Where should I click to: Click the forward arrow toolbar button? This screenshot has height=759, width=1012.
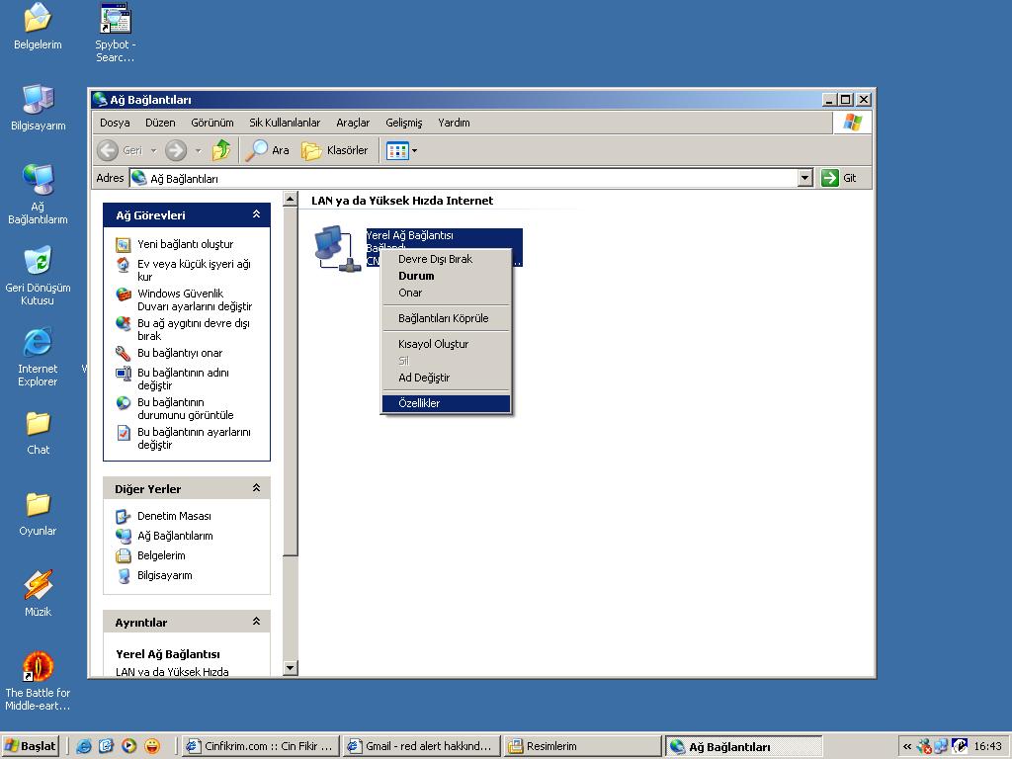pyautogui.click(x=176, y=150)
